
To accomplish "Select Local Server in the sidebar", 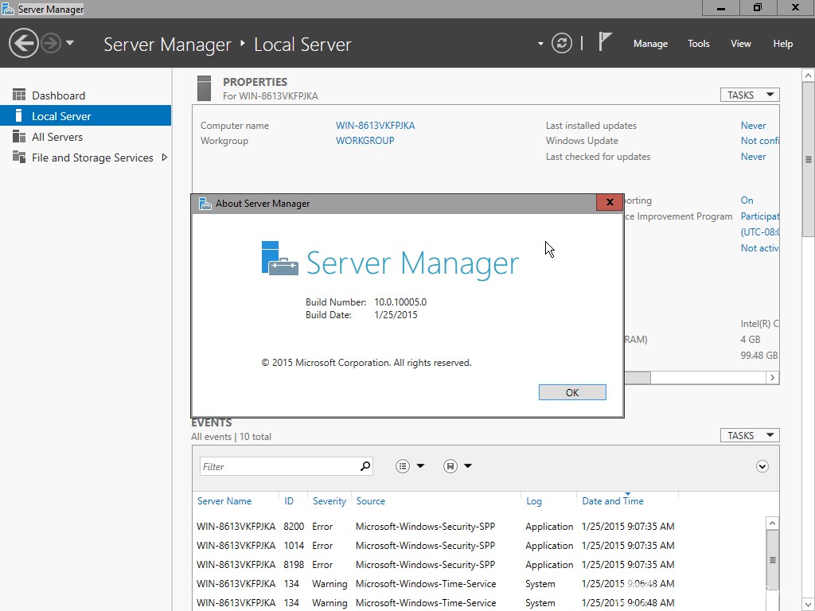I will [x=86, y=116].
